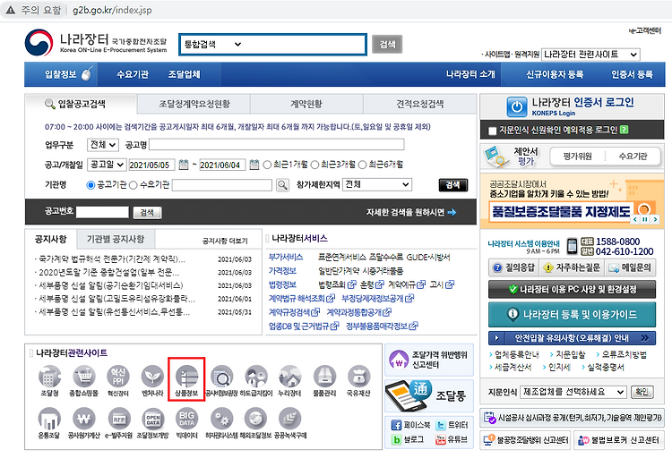672x458 pixels.
Task: Open the gears icon in related sites
Action: pyautogui.click(x=221, y=419)
